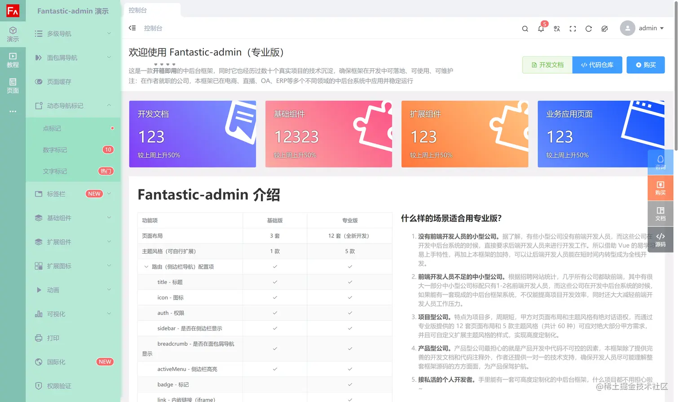Open the admin user dropdown
Viewport: 679px width, 402px height.
coord(642,28)
